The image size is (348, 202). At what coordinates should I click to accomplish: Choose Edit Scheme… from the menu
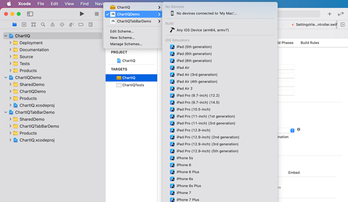(122, 31)
